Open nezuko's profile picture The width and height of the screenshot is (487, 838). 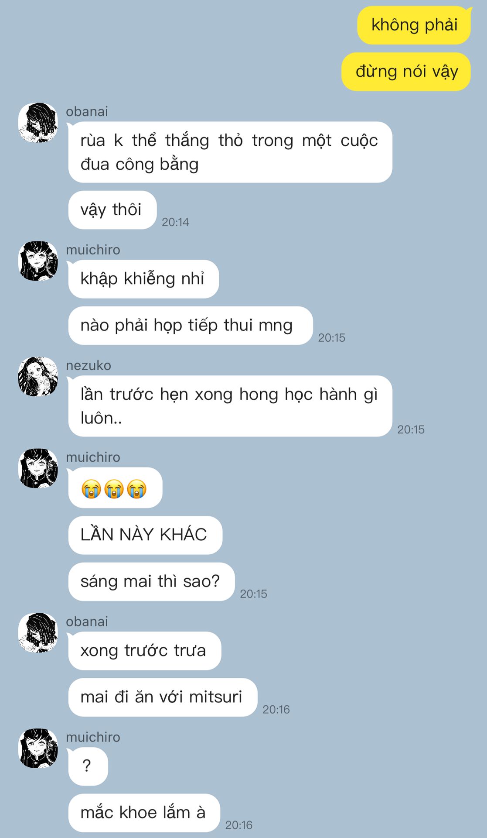(x=38, y=377)
